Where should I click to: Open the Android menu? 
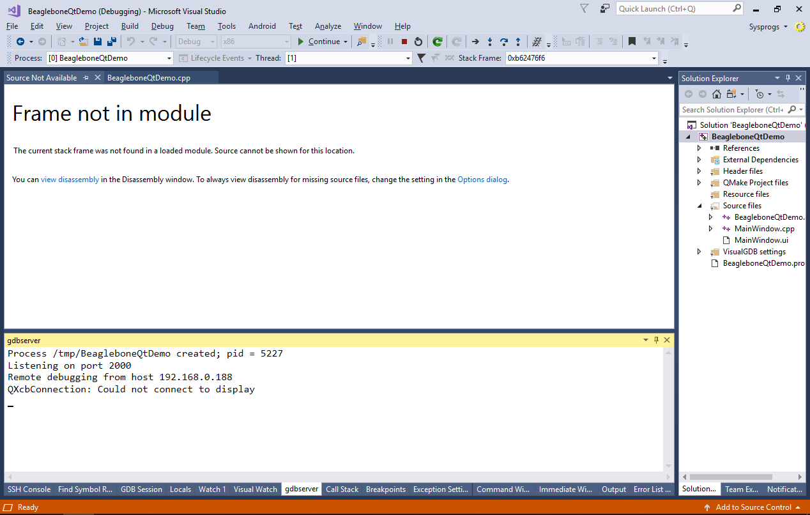pos(262,26)
